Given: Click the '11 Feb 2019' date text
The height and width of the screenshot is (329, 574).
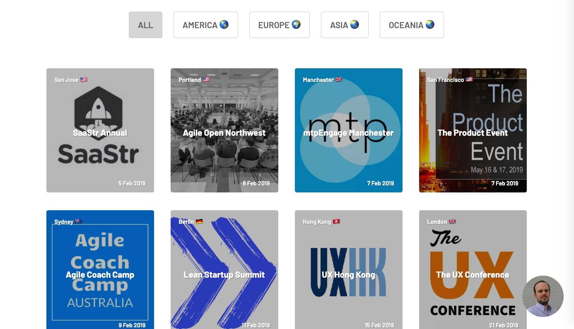Looking at the screenshot, I should 256,325.
